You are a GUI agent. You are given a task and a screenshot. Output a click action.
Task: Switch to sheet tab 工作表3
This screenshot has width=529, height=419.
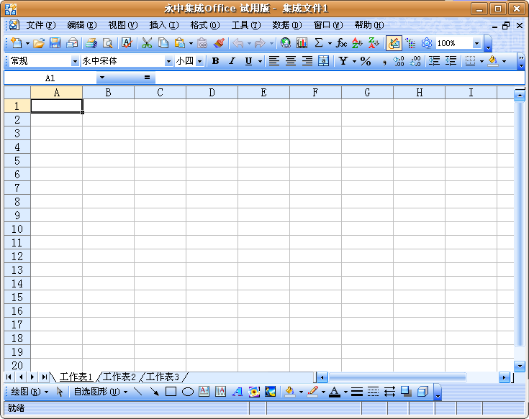click(x=162, y=377)
